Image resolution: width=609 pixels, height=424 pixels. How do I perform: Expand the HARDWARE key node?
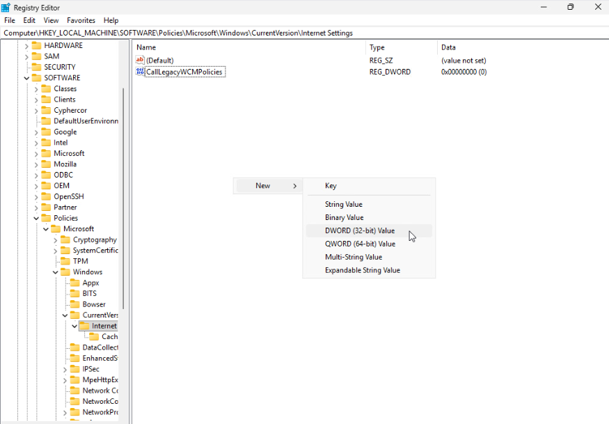click(26, 45)
